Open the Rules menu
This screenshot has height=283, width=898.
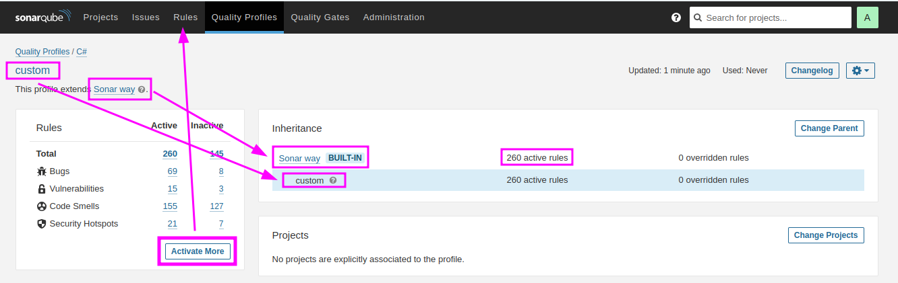coord(185,17)
